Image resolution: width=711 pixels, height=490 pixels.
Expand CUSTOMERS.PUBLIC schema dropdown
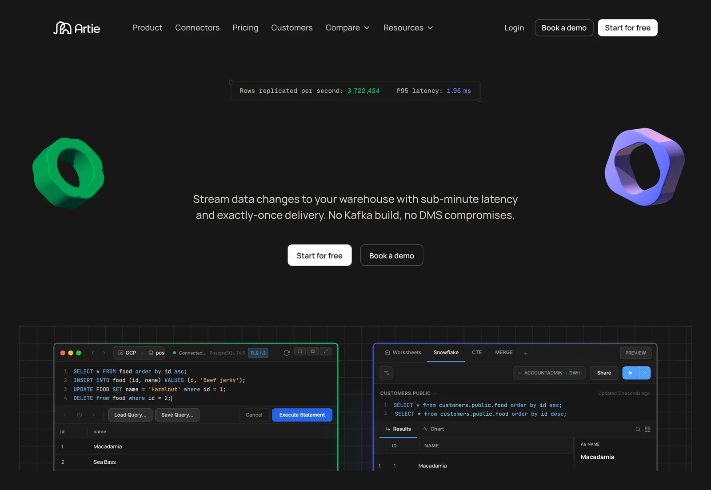click(x=409, y=393)
